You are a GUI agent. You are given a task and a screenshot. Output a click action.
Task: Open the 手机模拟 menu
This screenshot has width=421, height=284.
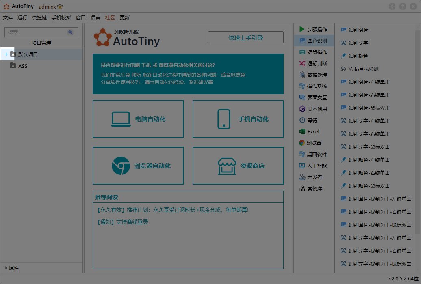pos(61,18)
